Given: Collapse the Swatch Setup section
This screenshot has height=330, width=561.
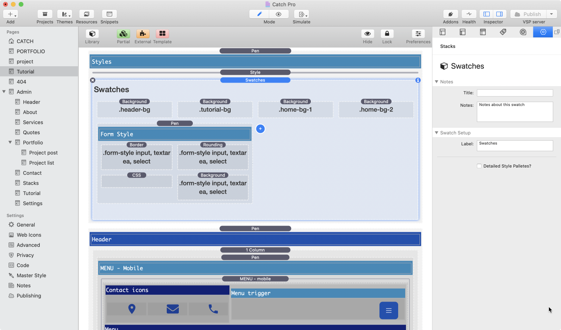Looking at the screenshot, I should coord(437,133).
